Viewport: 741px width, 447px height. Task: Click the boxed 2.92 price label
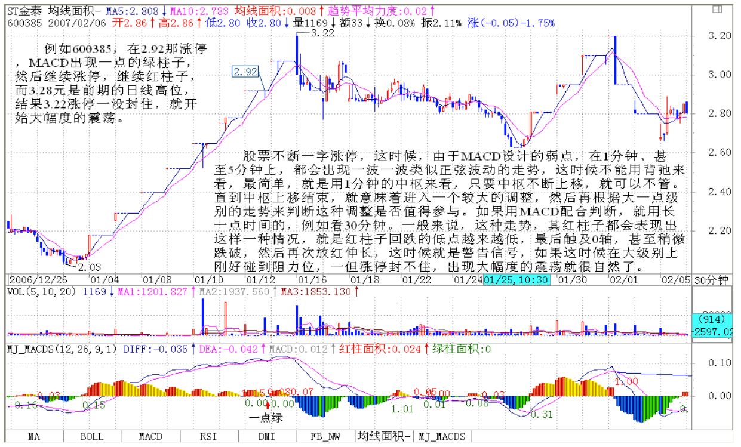246,72
